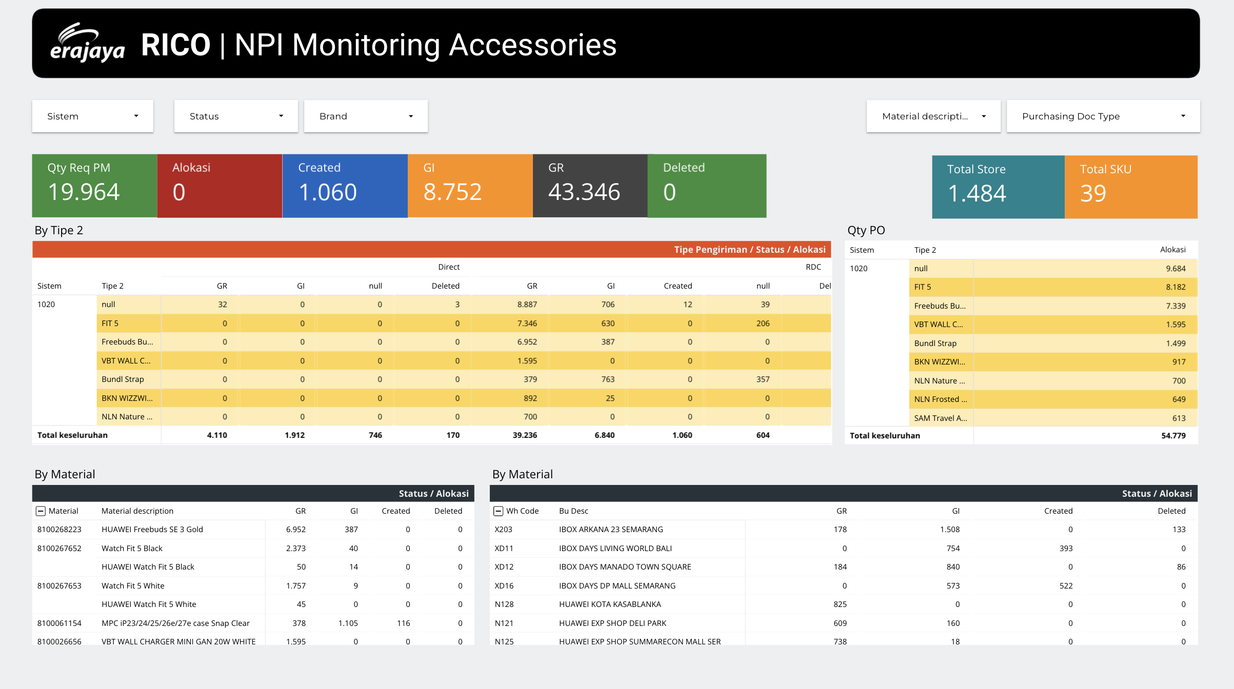Click HUAWEI Freebuds SE 3 Gold row
Viewport: 1234px width, 689px height.
[x=253, y=530]
